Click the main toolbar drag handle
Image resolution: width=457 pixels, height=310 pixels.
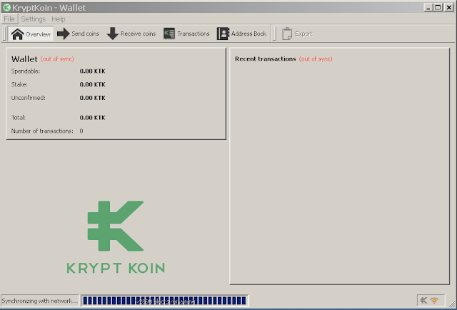click(4, 34)
